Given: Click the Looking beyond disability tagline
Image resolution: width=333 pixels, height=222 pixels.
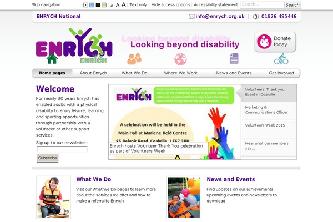Looking at the screenshot, I should click(x=185, y=44).
